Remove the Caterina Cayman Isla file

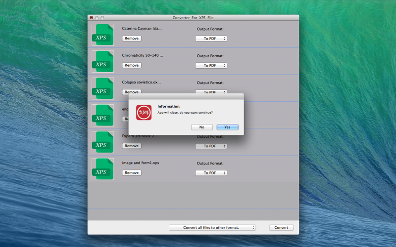pos(132,39)
